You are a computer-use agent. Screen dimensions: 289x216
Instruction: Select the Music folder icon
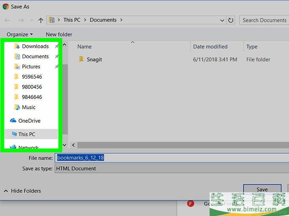tap(17, 107)
